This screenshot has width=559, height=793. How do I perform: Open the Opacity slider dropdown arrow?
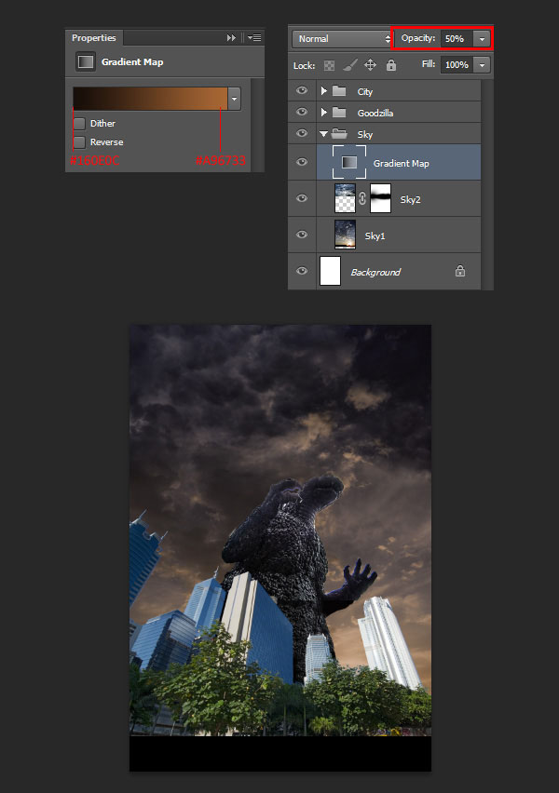point(482,39)
